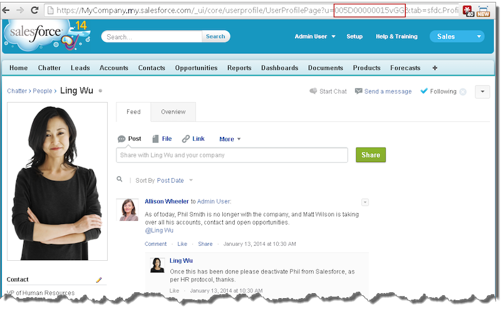Click Ling Wu's small comment avatar
501x314 pixels.
tap(158, 265)
